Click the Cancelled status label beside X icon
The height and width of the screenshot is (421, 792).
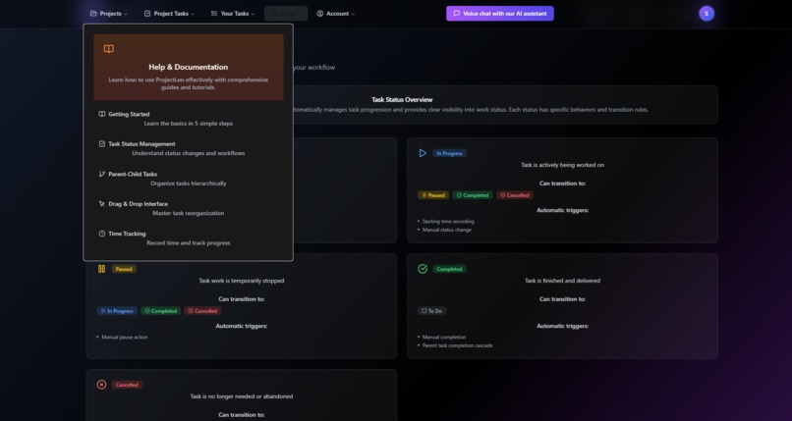(x=127, y=385)
